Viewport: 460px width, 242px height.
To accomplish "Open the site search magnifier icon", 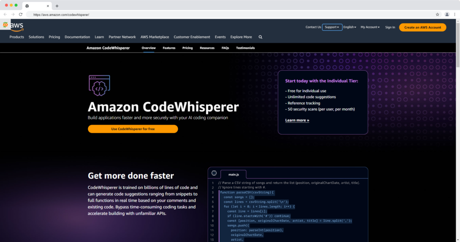I will pos(260,37).
